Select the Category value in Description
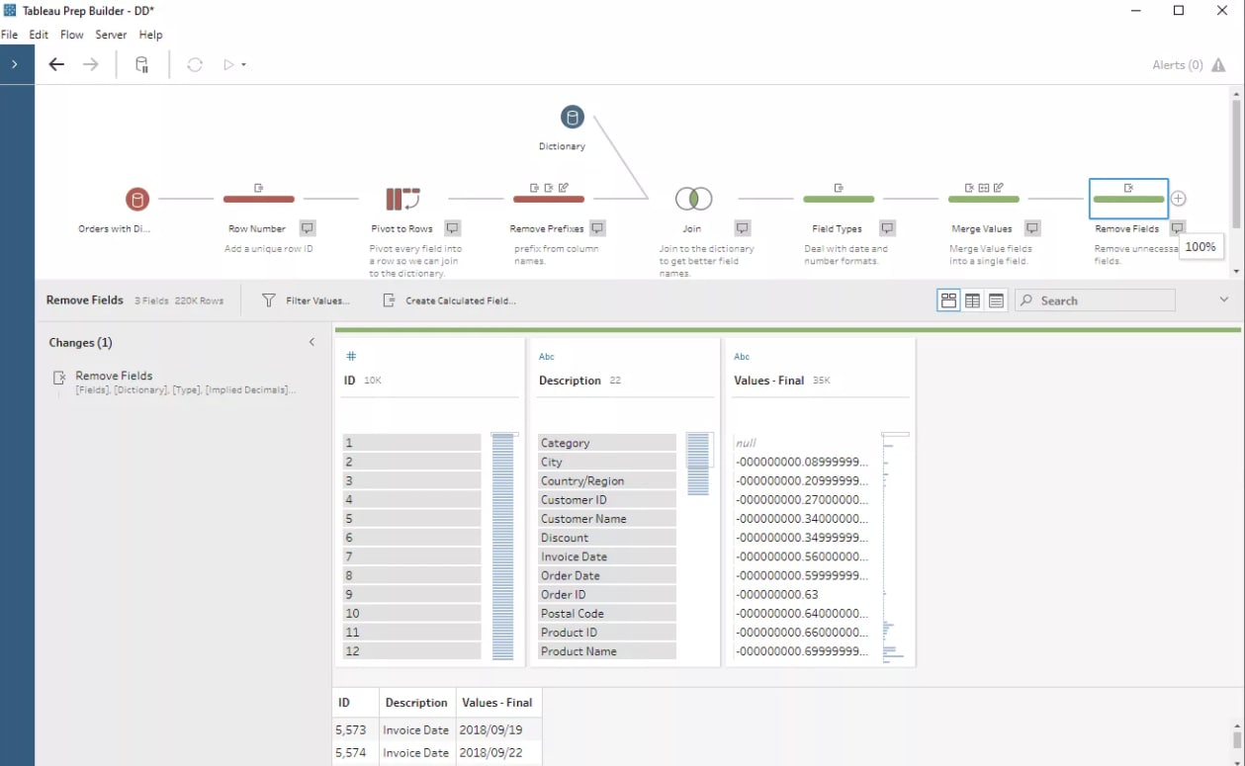Screen dimensions: 1245x766 pos(607,443)
